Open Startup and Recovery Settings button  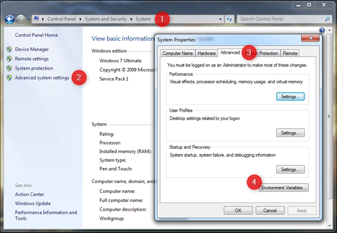[x=290, y=170]
